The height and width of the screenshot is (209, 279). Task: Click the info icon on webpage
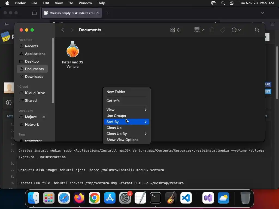pos(8,103)
